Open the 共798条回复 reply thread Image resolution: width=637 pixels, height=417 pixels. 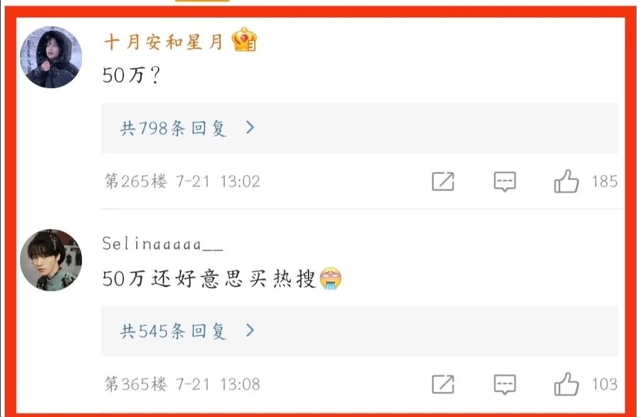tap(360, 128)
